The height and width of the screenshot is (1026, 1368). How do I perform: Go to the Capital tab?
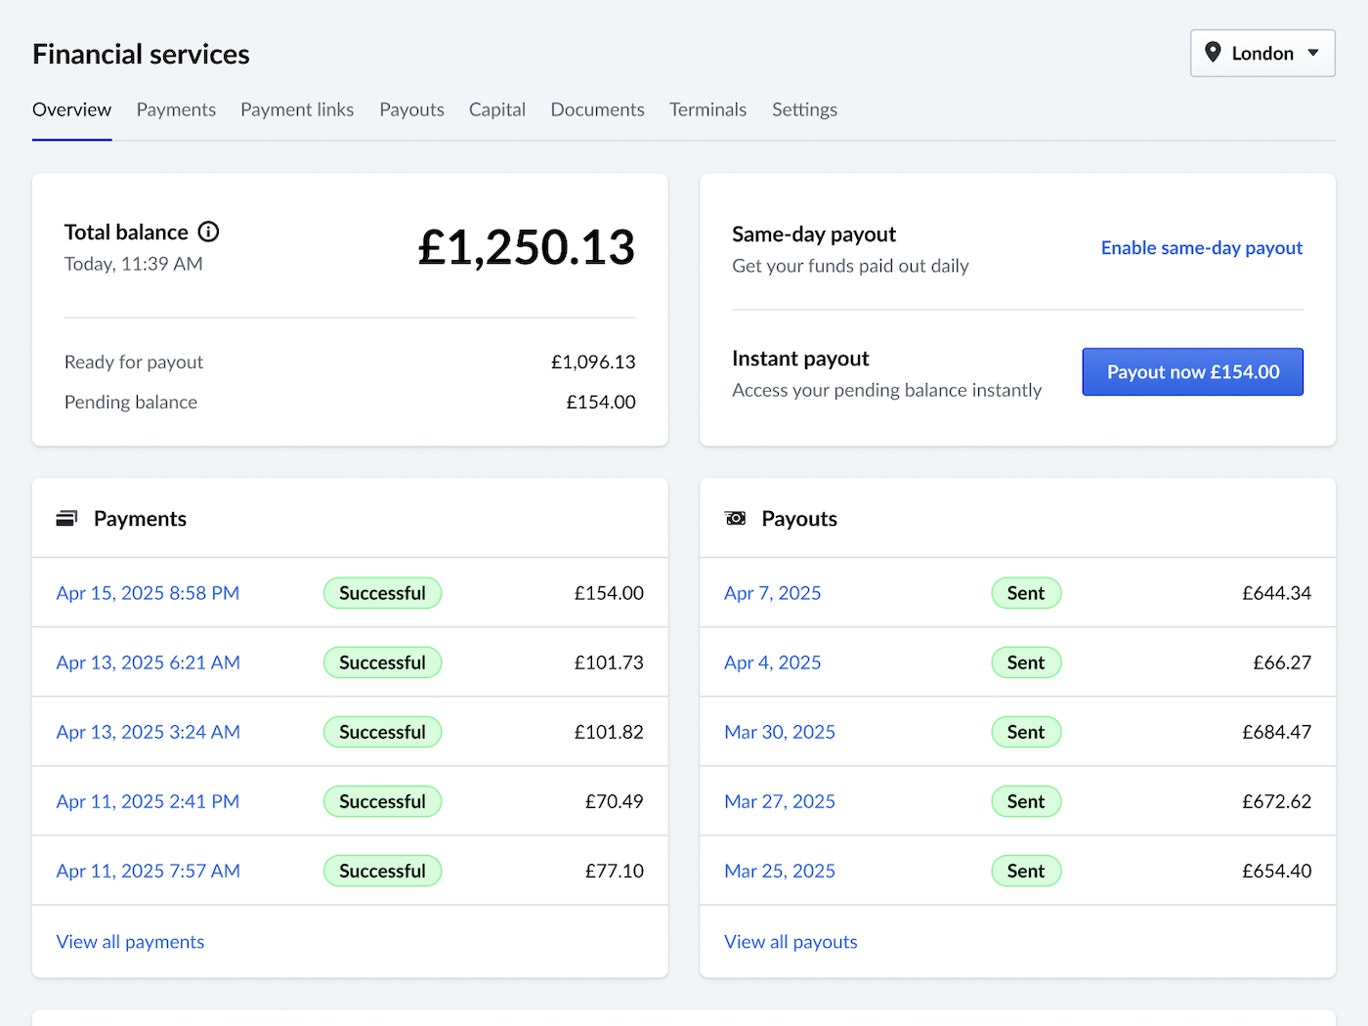(x=496, y=109)
